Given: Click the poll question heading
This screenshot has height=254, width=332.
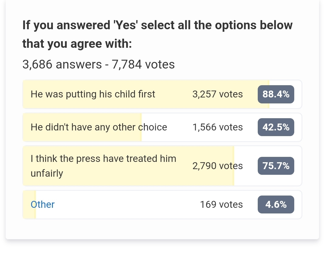Looking at the screenshot, I should [x=158, y=34].
